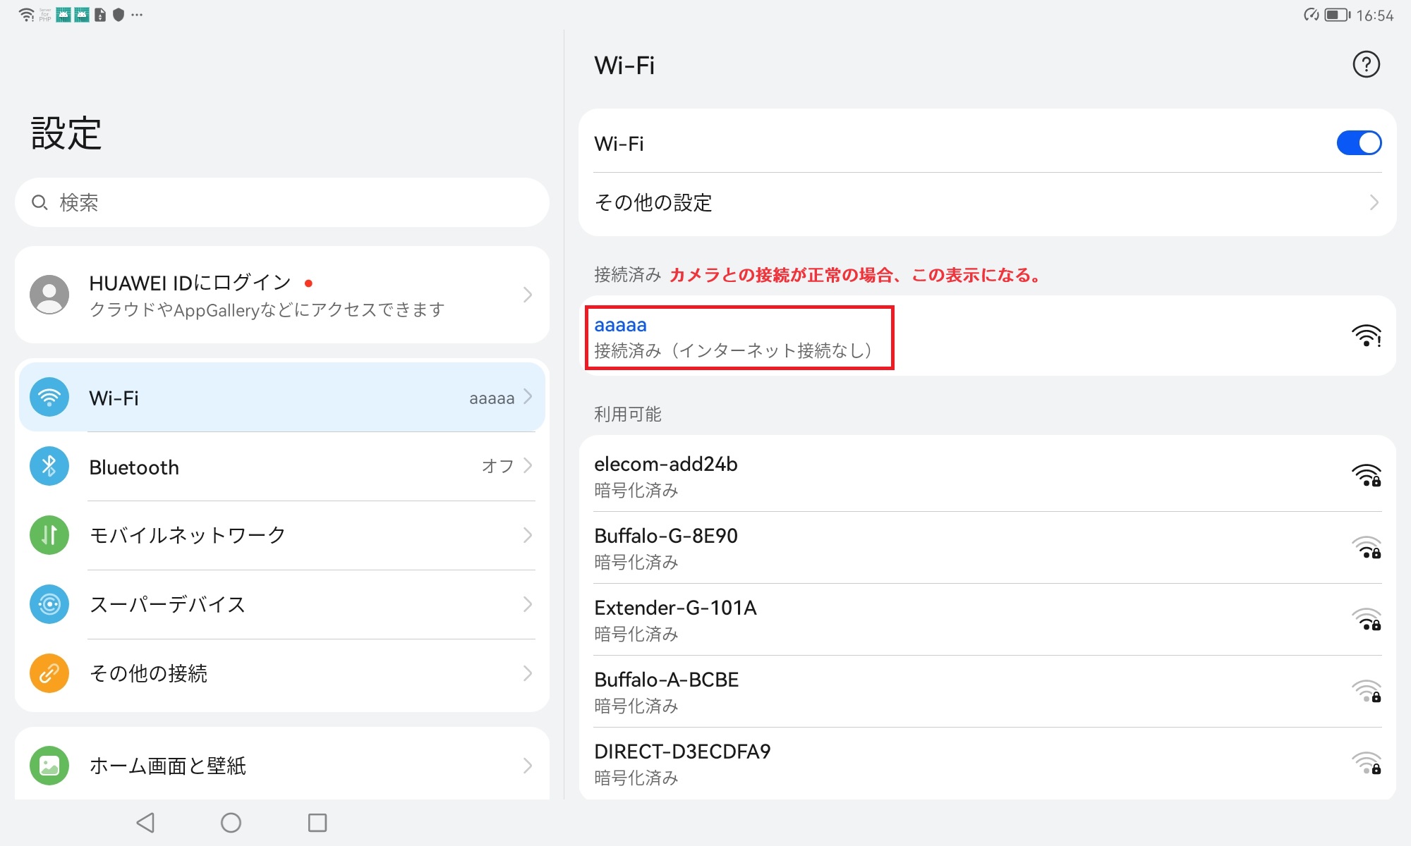
Task: Tap the recent apps square button
Action: (x=317, y=823)
